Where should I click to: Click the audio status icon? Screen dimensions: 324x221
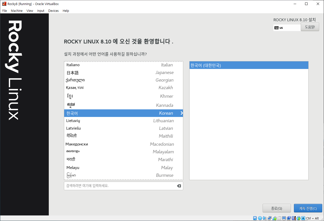(x=264, y=218)
